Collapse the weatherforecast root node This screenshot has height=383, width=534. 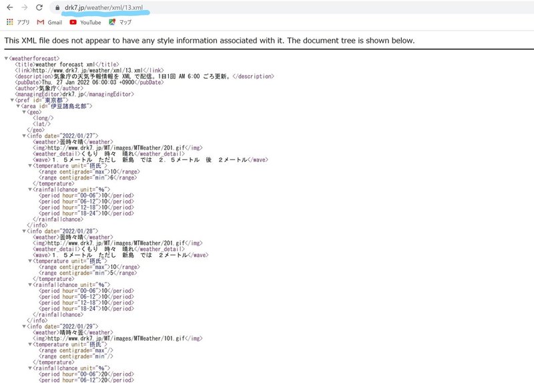(7, 58)
